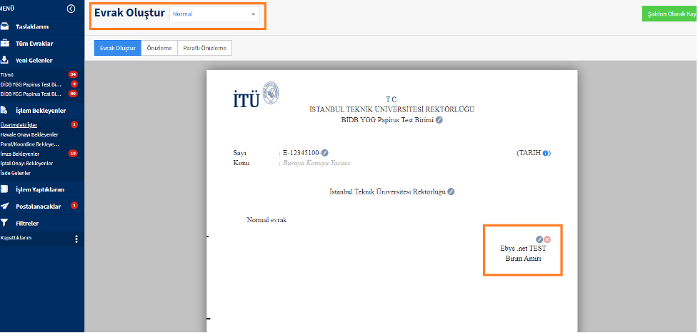Image resolution: width=698 pixels, height=333 pixels.
Task: Click the MENÜ header label
Action: coord(7,9)
